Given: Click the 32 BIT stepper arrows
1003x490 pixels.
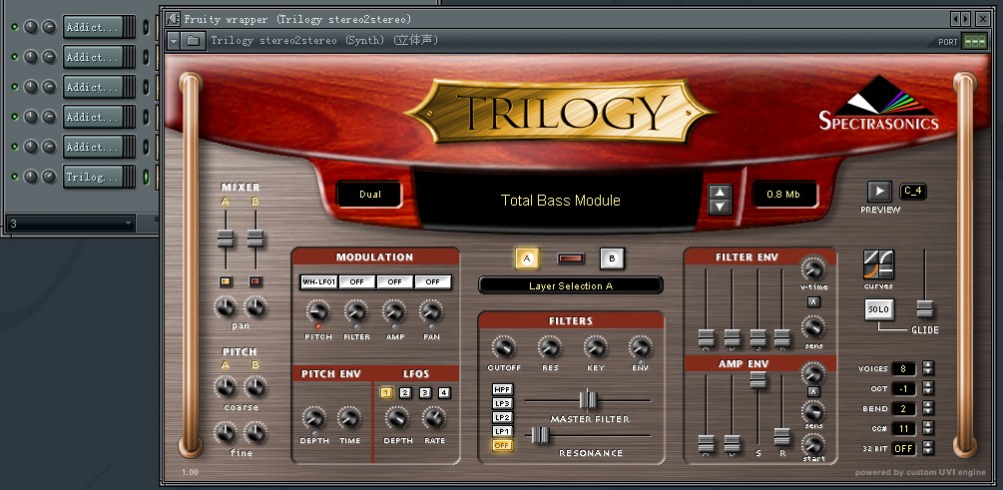Looking at the screenshot, I should click(x=927, y=448).
